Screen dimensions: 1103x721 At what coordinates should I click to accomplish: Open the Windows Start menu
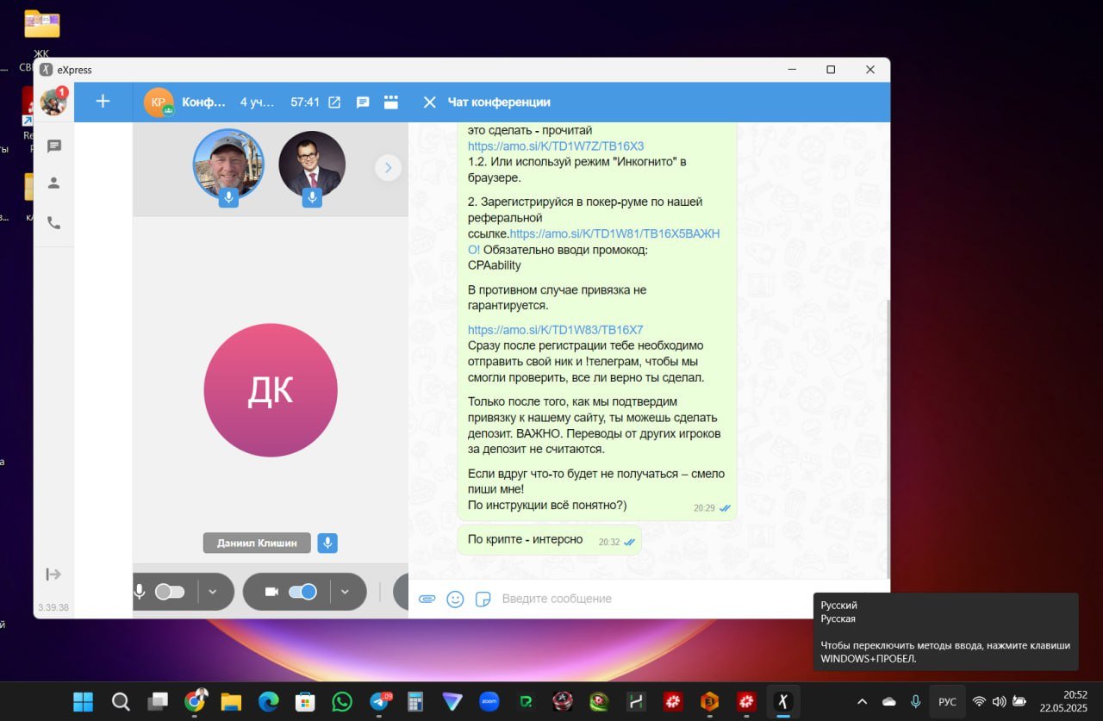click(84, 701)
